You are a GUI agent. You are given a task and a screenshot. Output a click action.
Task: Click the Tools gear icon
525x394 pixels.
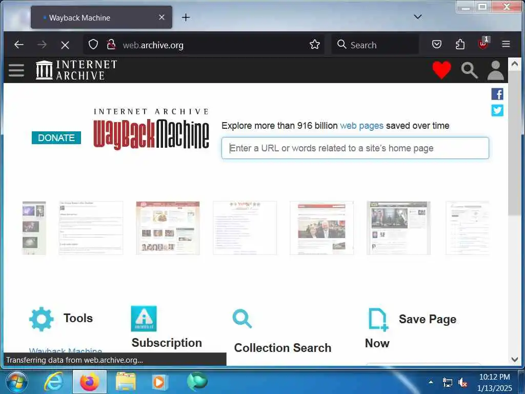(x=41, y=319)
